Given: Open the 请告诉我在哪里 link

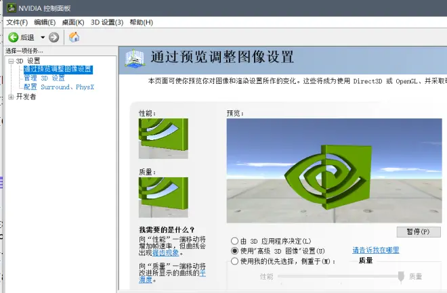Looking at the screenshot, I should point(376,250).
